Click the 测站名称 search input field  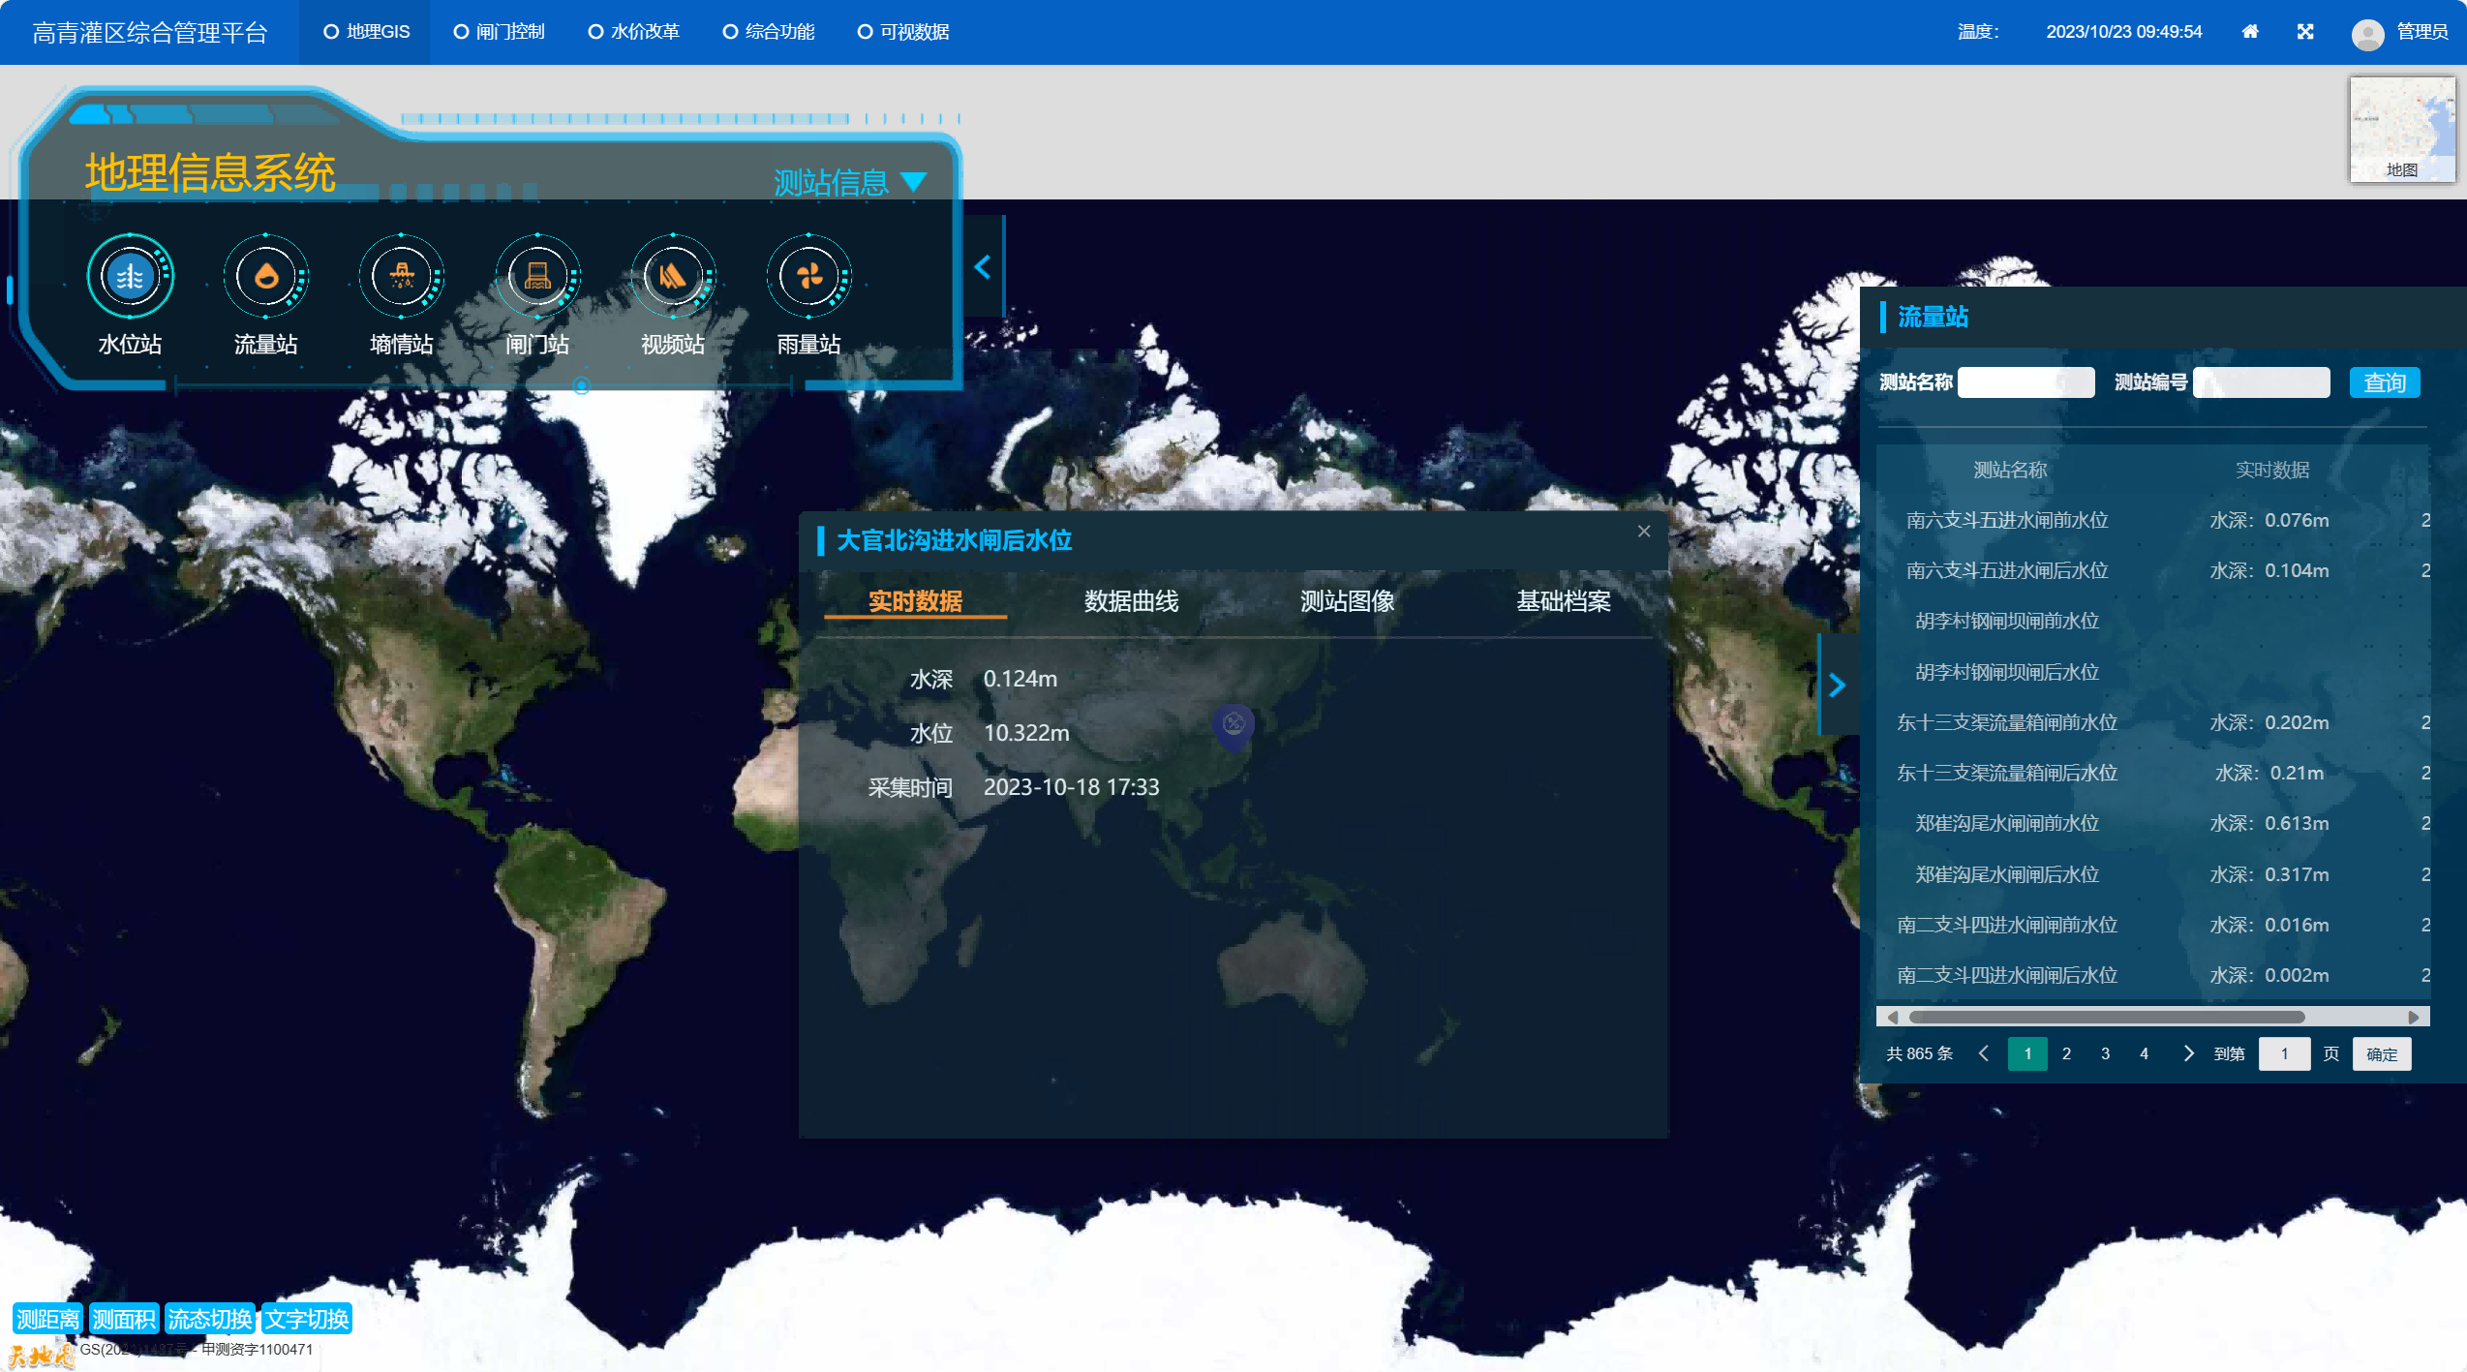(x=2025, y=382)
